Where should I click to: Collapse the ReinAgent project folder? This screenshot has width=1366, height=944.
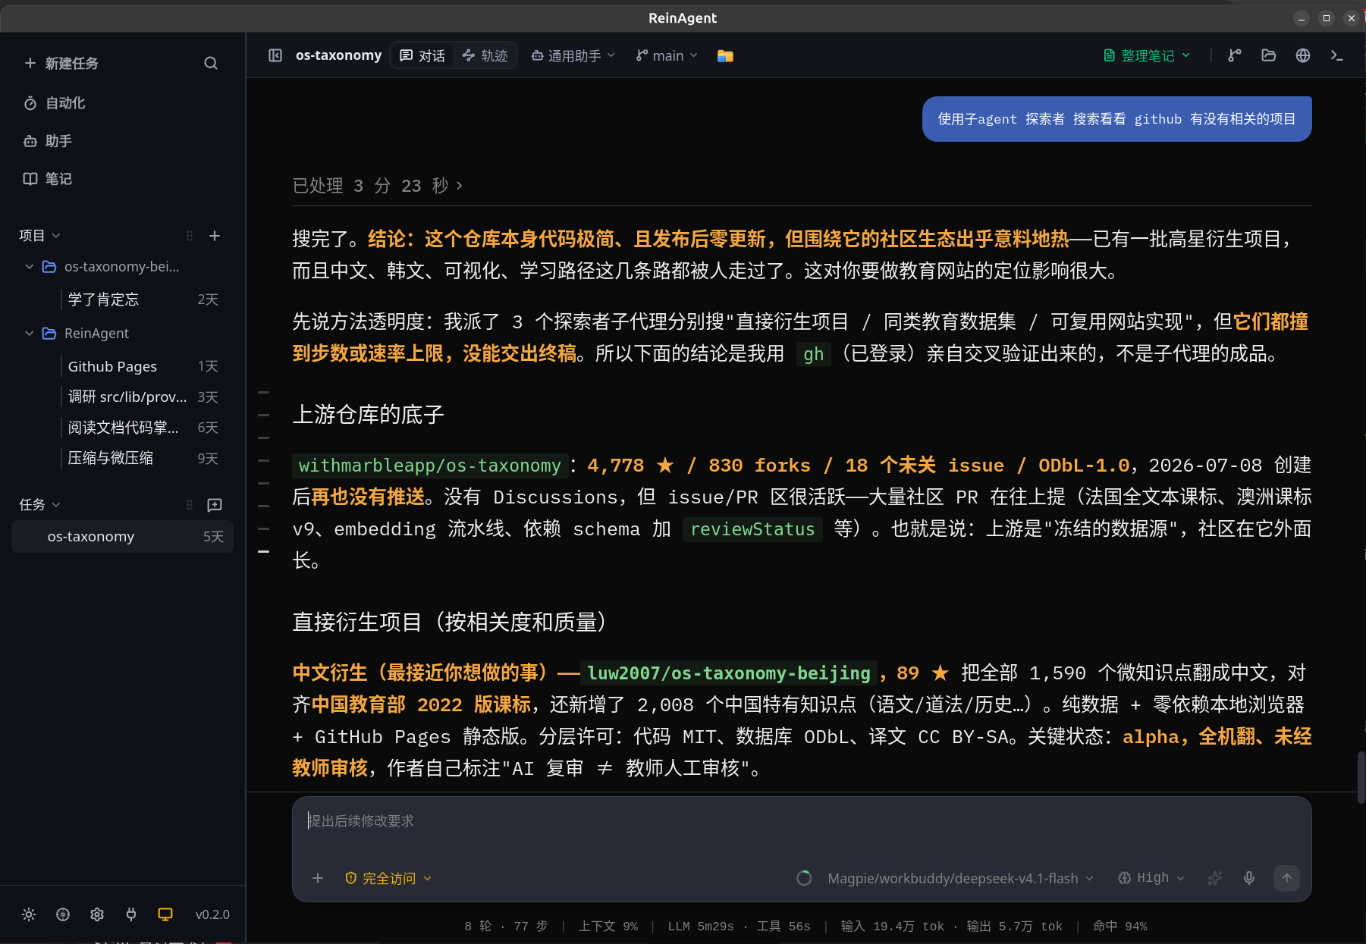[x=30, y=334]
